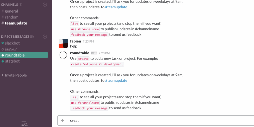Open the quick switcher icon at the sidebar bottom
The width and height of the screenshot is (254, 127).
coord(25,124)
